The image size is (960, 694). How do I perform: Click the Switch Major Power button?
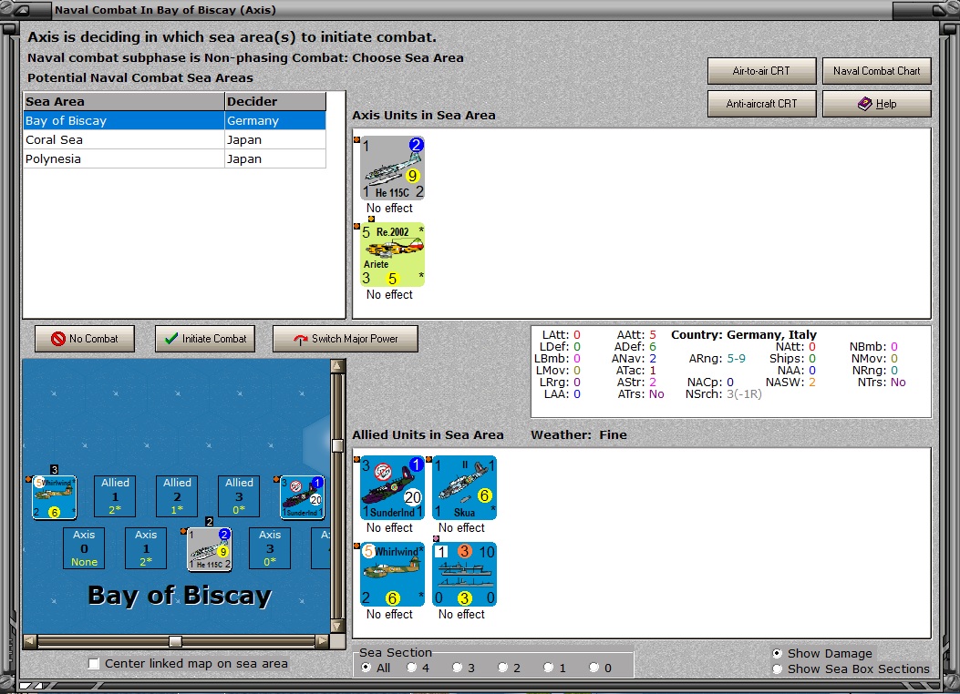click(x=346, y=339)
